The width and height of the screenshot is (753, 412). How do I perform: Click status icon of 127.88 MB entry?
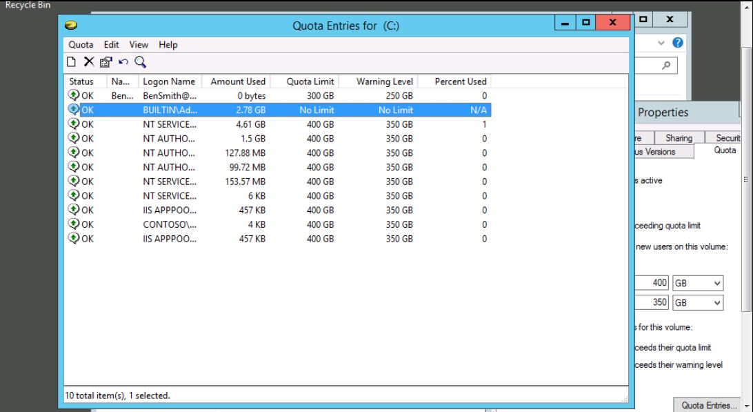point(74,153)
